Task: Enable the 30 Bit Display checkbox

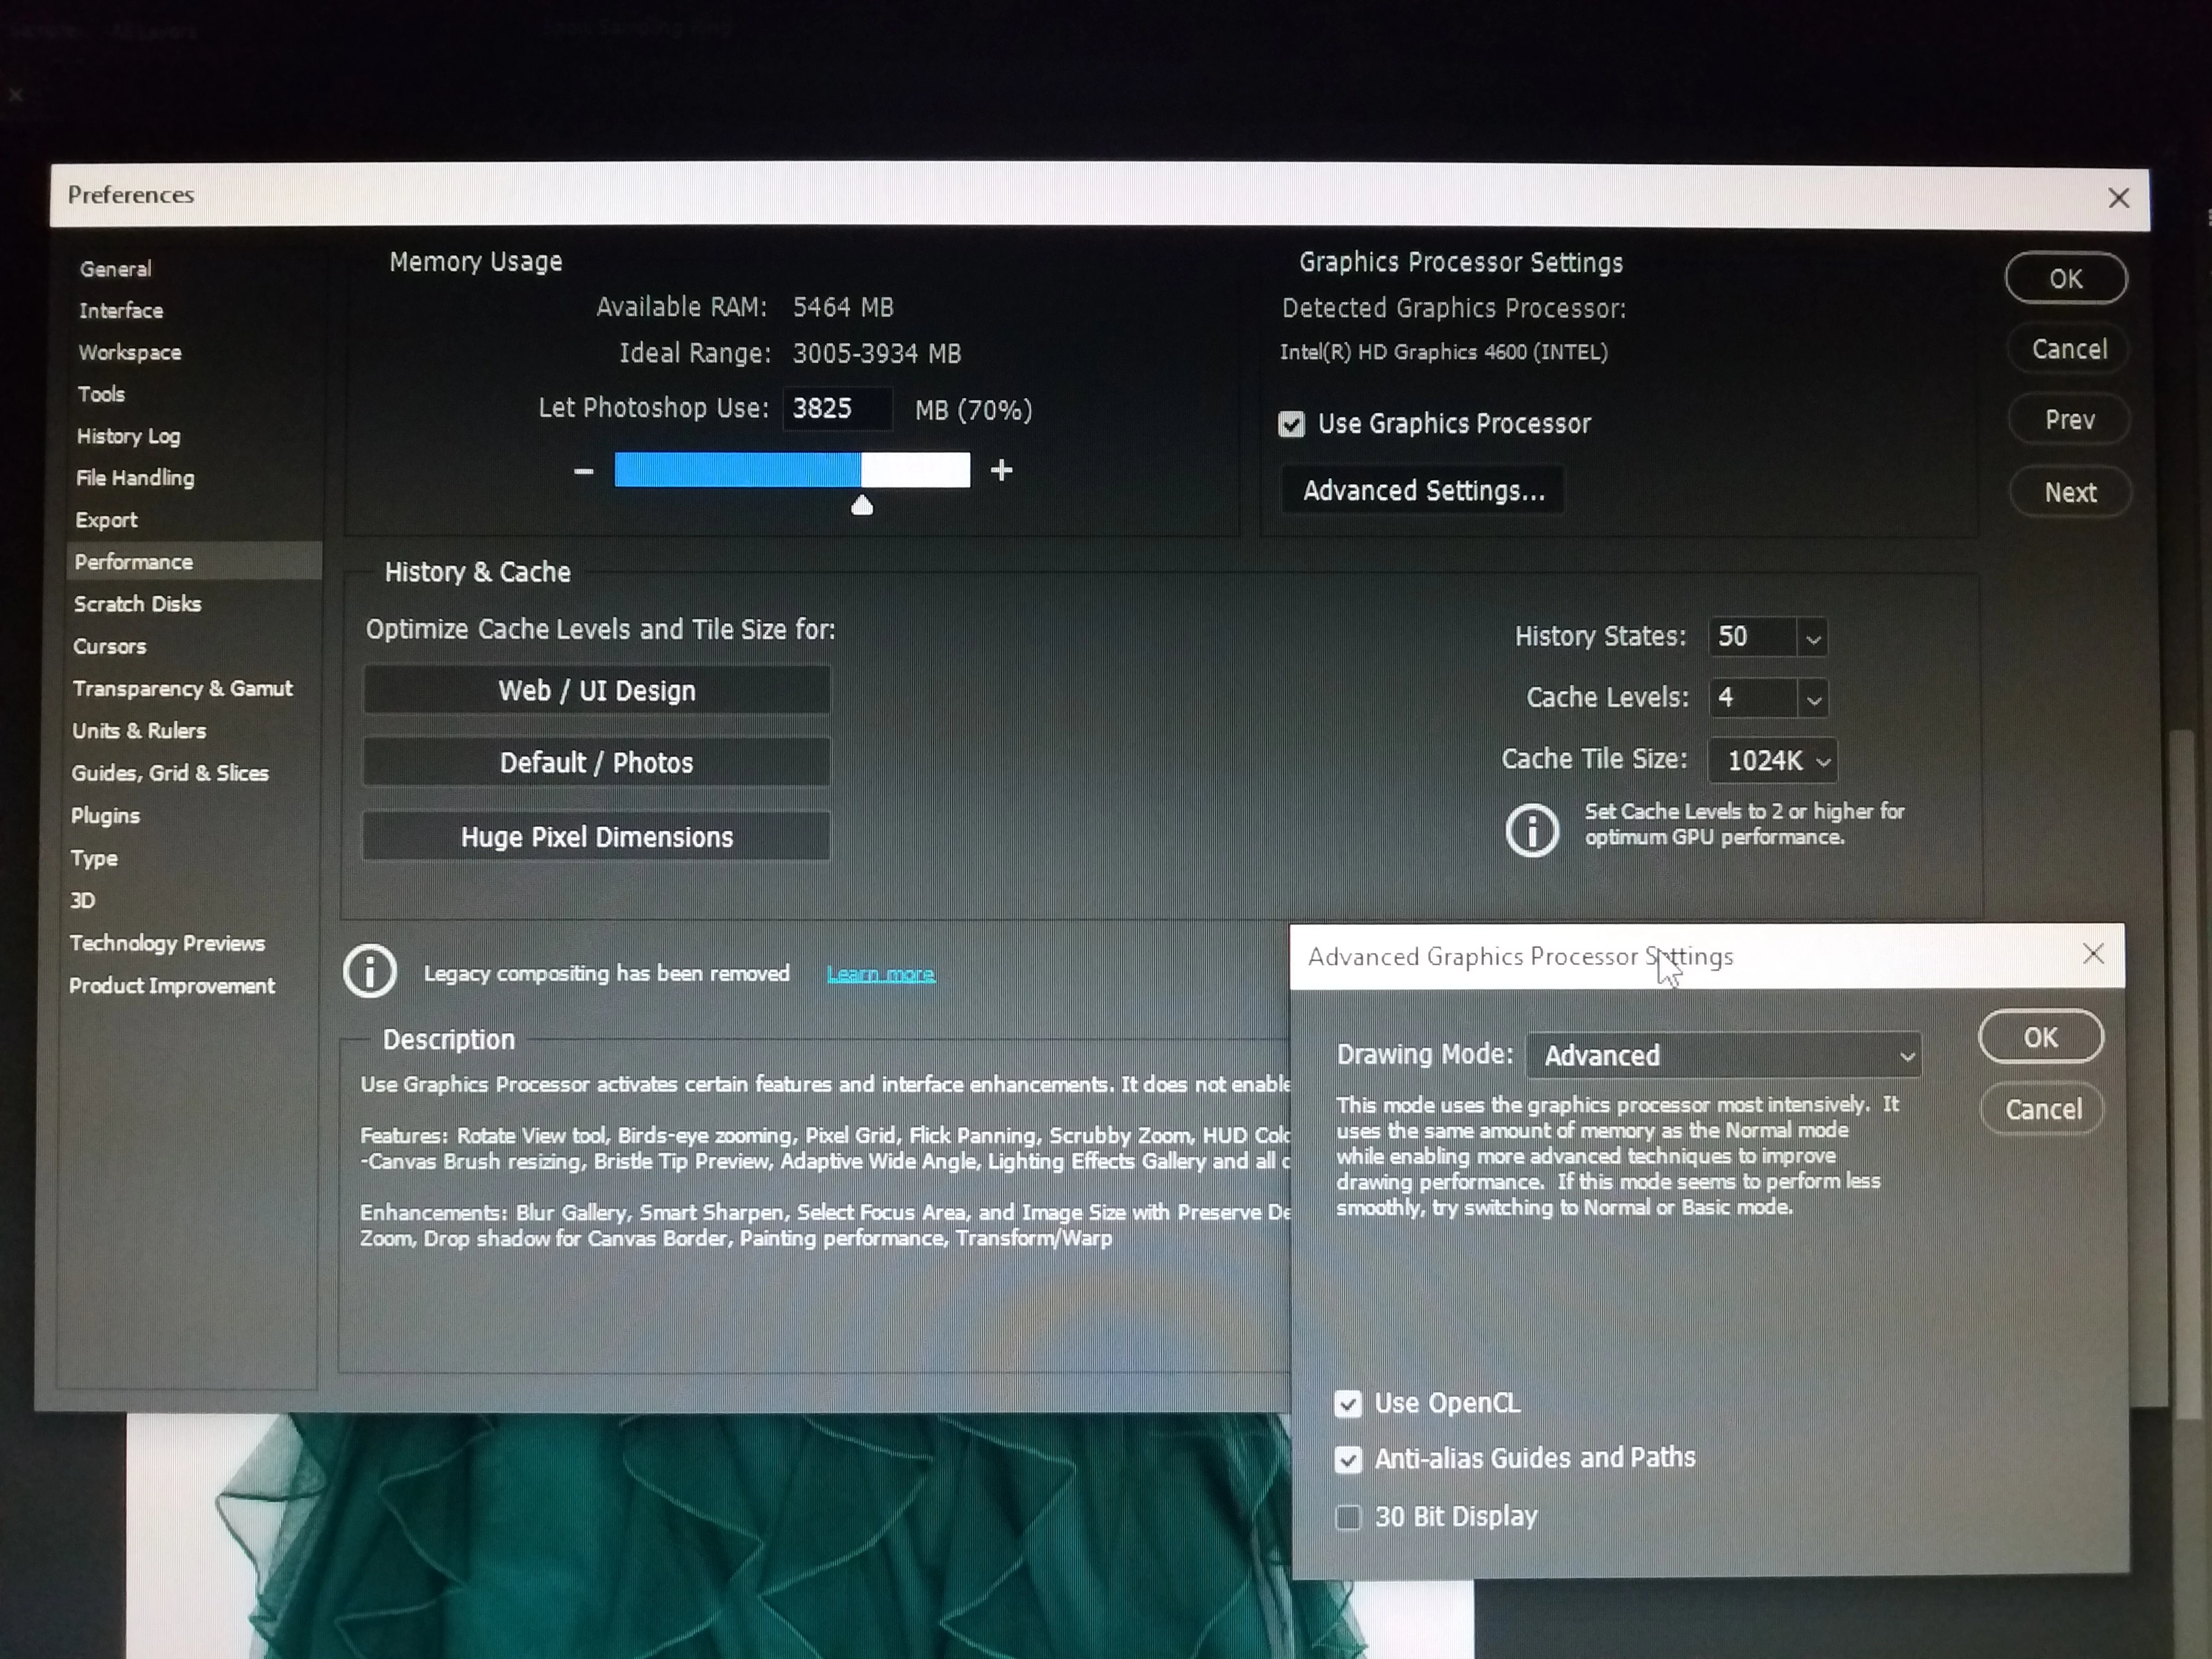Action: (x=1348, y=1517)
